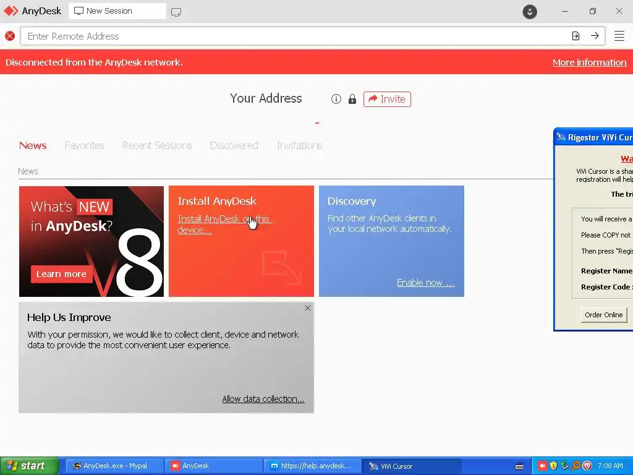Click the connect arrow in address bar

pyautogui.click(x=595, y=35)
